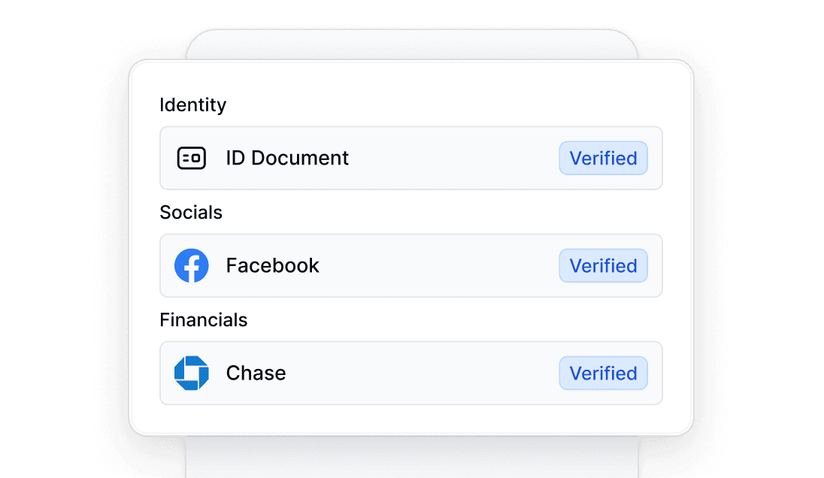Viewport: 824px width, 478px height.
Task: Click the Facebook logo icon
Action: click(x=191, y=265)
